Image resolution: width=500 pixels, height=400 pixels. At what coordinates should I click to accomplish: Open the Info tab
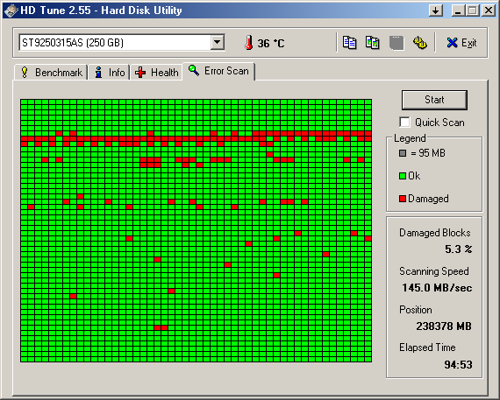point(109,73)
